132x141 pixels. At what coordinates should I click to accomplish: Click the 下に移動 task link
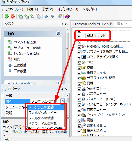click(x=20, y=71)
